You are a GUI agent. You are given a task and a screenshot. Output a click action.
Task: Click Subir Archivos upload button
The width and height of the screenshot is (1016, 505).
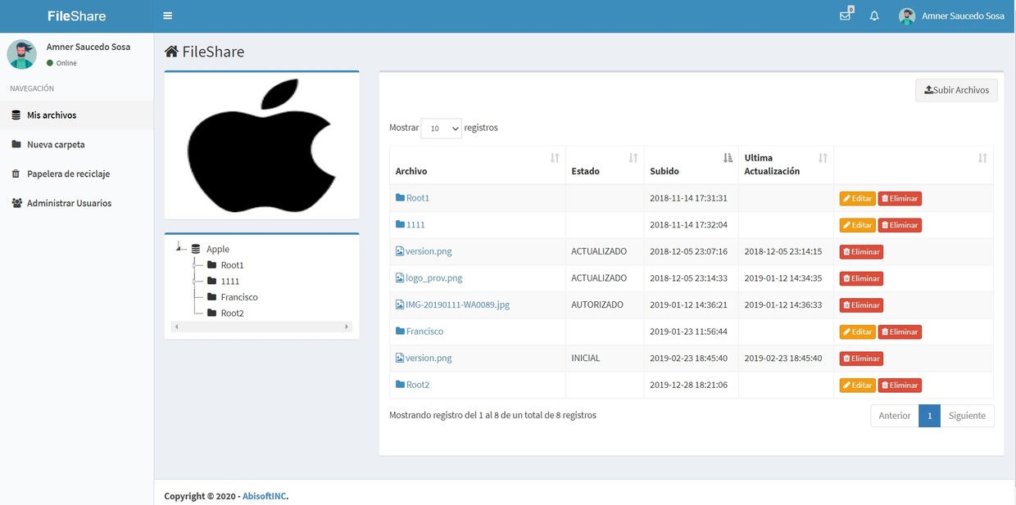[956, 90]
